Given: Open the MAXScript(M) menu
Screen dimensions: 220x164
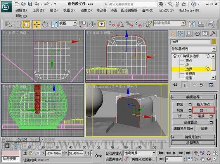Looking at the screenshot, I should [189, 10].
